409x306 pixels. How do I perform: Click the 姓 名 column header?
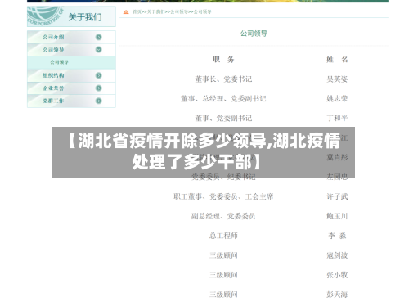[337, 59]
